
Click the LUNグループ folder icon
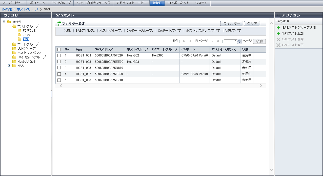14,48
